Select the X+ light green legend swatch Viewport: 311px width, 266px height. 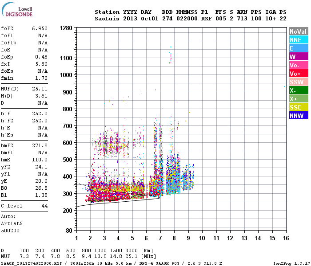click(x=299, y=99)
